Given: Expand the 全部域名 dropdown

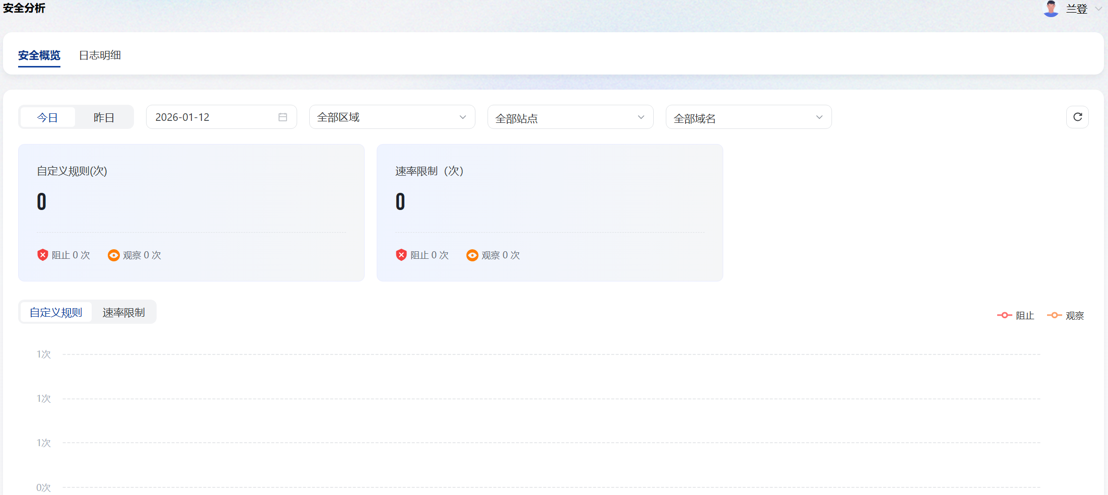Looking at the screenshot, I should (748, 117).
